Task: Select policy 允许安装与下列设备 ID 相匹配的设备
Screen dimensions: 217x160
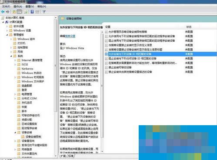Action: [x=160, y=54]
